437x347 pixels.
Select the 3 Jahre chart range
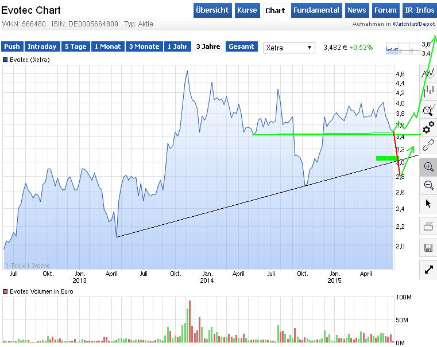(x=208, y=46)
